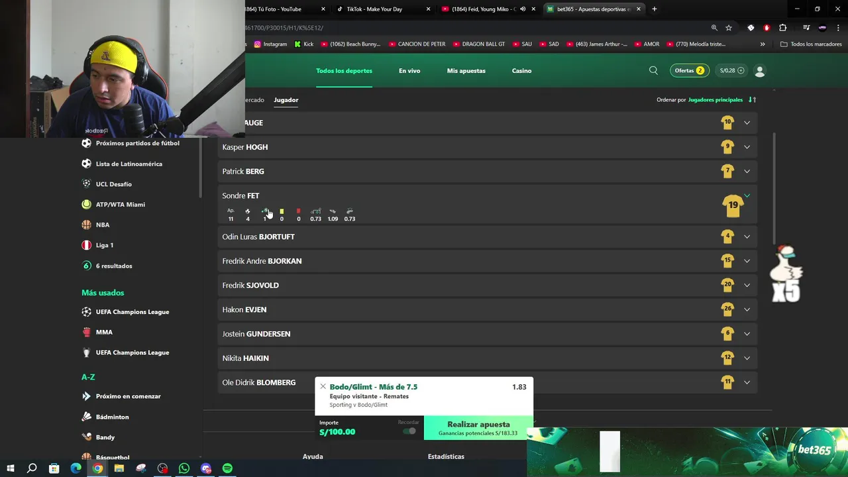
Task: Open Microsoft Store from the taskbar
Action: pyautogui.click(x=54, y=468)
